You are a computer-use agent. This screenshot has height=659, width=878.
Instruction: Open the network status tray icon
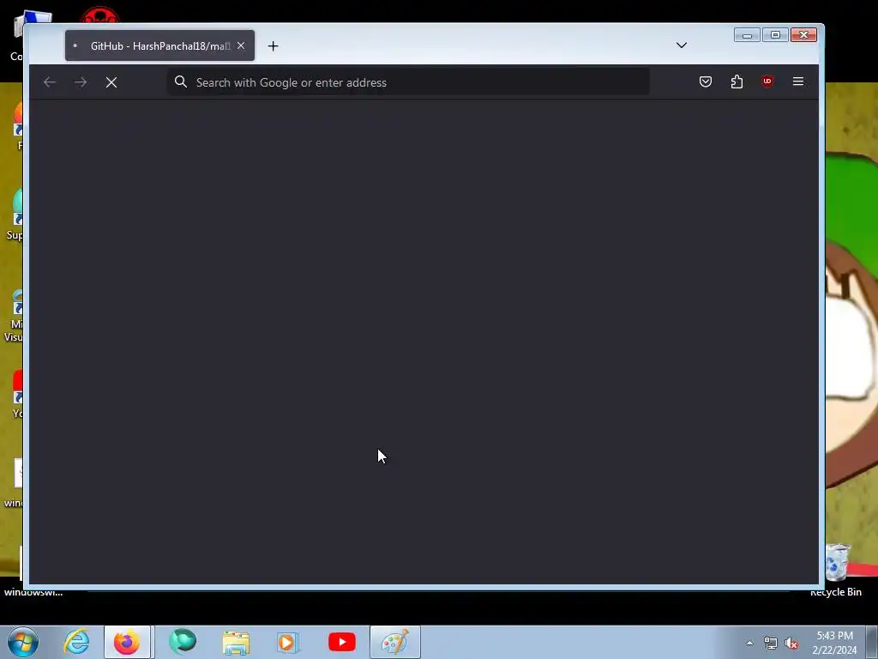[771, 644]
